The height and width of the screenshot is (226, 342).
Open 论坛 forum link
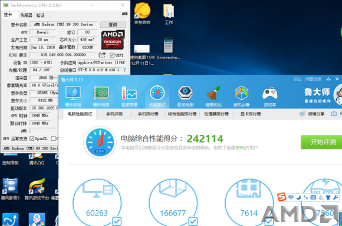[x=297, y=79]
